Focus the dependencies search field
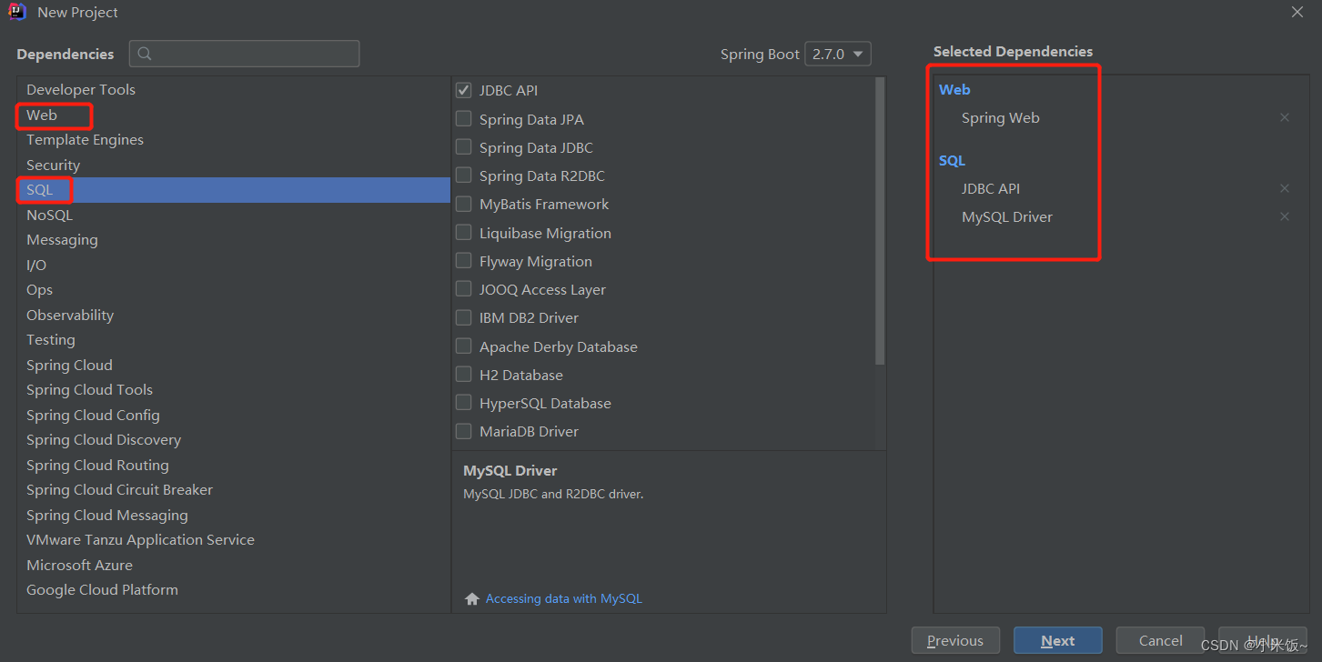1322x662 pixels. (x=245, y=54)
